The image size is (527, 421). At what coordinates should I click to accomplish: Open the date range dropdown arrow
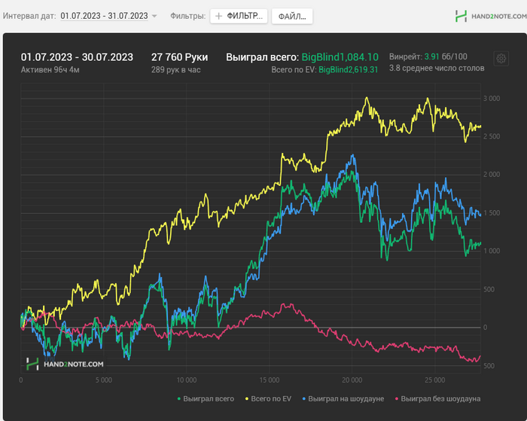click(x=154, y=16)
